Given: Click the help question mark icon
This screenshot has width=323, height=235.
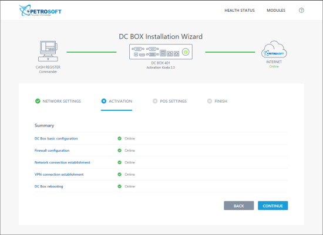Looking at the screenshot, I should (301, 11).
